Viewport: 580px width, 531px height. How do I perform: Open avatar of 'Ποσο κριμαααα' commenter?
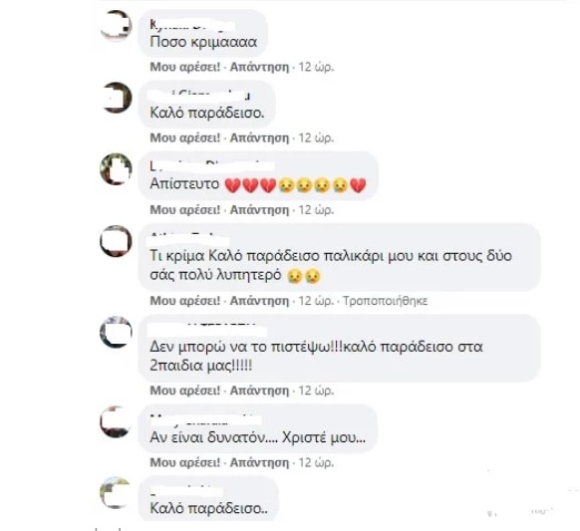tap(117, 25)
